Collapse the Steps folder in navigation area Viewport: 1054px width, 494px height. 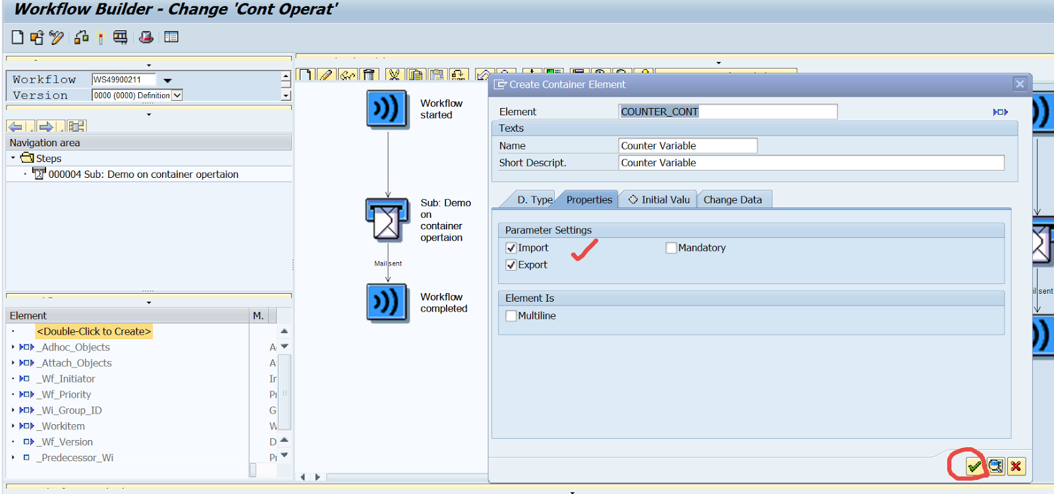coord(13,158)
